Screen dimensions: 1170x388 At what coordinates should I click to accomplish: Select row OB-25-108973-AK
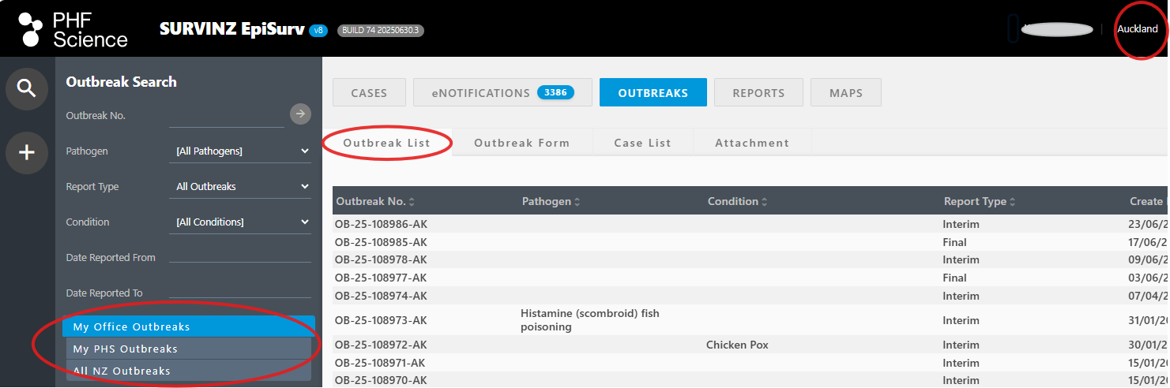tap(750, 320)
